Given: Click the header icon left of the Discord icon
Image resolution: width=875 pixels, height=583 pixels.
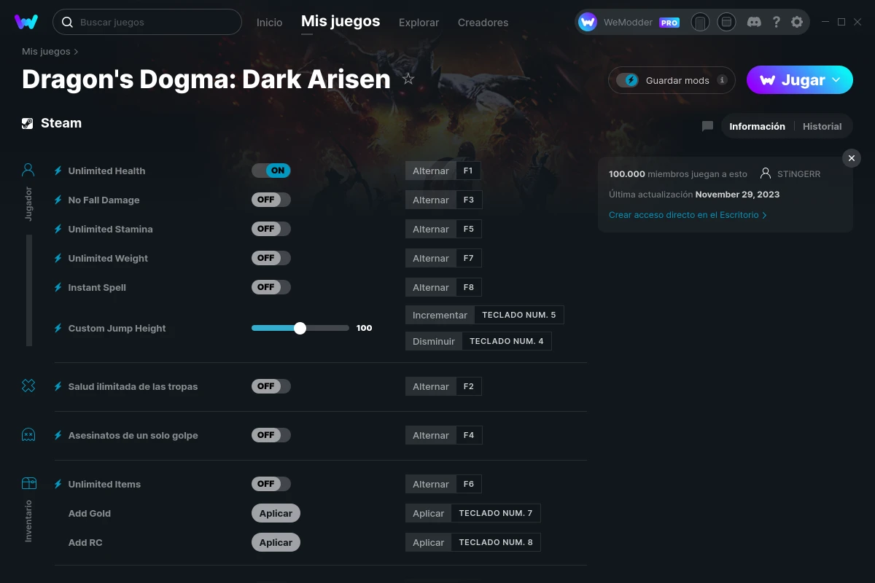Looking at the screenshot, I should [726, 22].
